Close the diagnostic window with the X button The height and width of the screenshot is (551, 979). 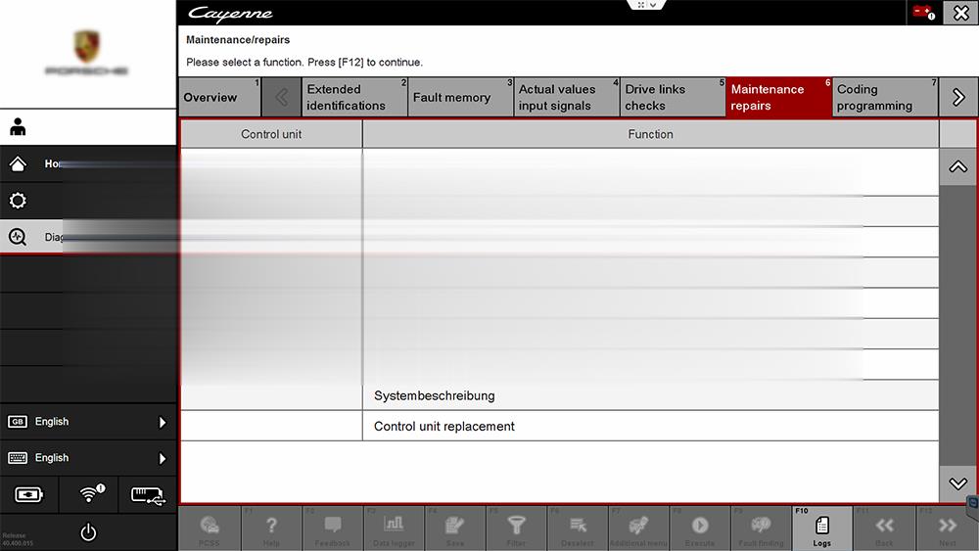pos(961,13)
